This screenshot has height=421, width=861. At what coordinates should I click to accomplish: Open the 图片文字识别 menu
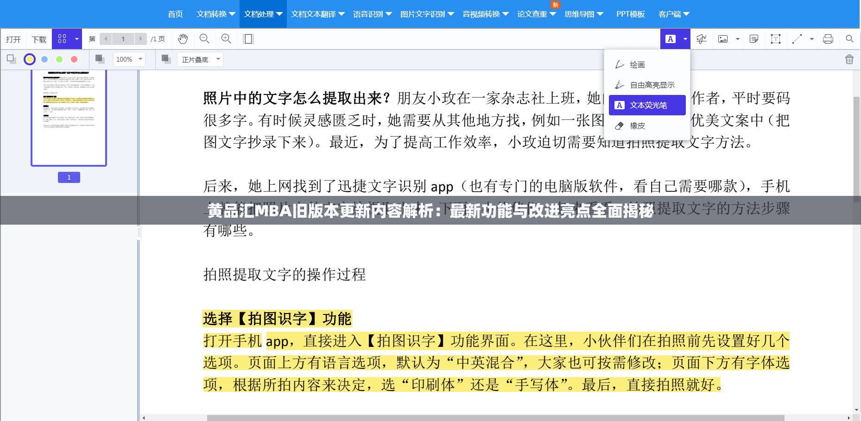pyautogui.click(x=424, y=14)
